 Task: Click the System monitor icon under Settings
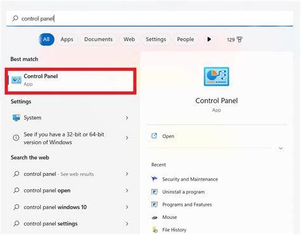point(17,117)
